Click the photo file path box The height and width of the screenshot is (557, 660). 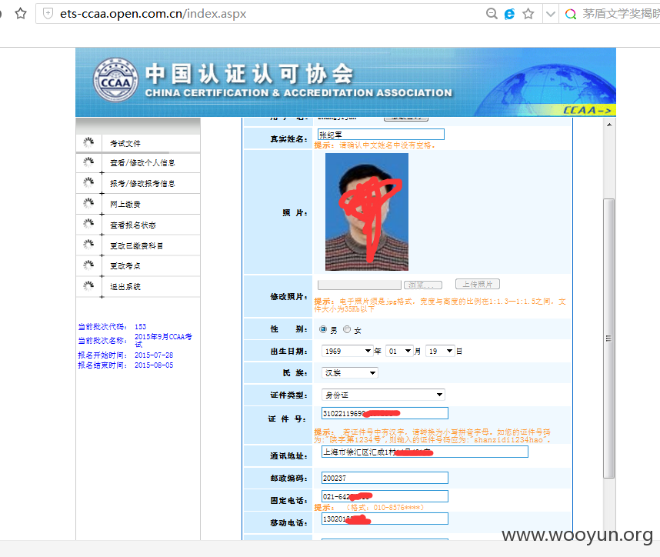click(x=359, y=285)
